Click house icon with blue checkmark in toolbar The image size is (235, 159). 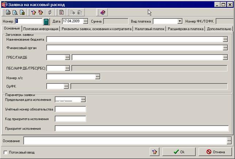(33, 12)
